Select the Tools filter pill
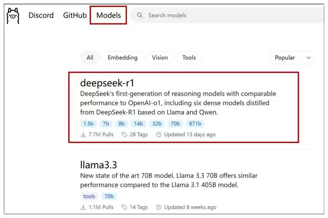 189,58
